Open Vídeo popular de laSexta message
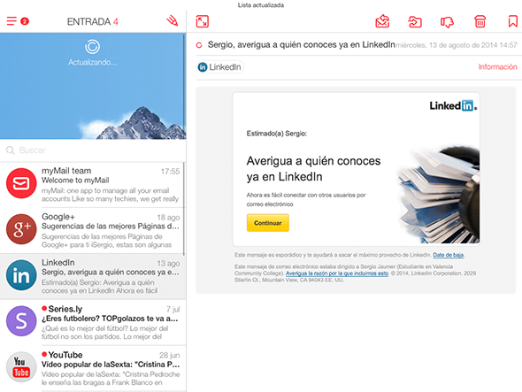Image resolution: width=522 pixels, height=392 pixels. coord(93,368)
